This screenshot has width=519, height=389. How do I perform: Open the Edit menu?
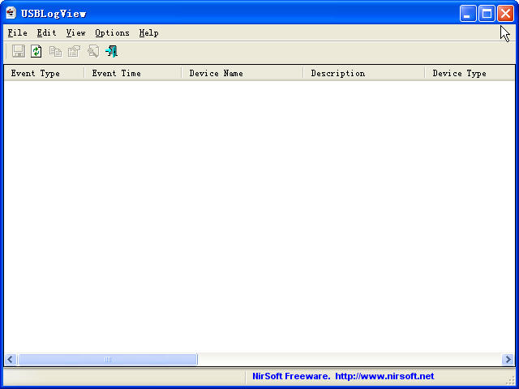46,33
